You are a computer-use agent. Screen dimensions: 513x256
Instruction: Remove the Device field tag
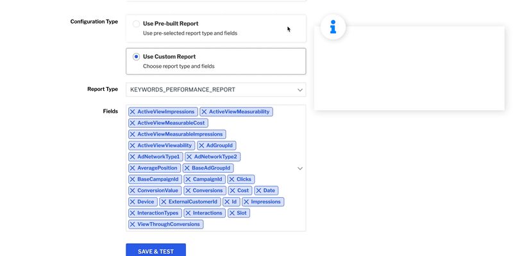(x=133, y=202)
